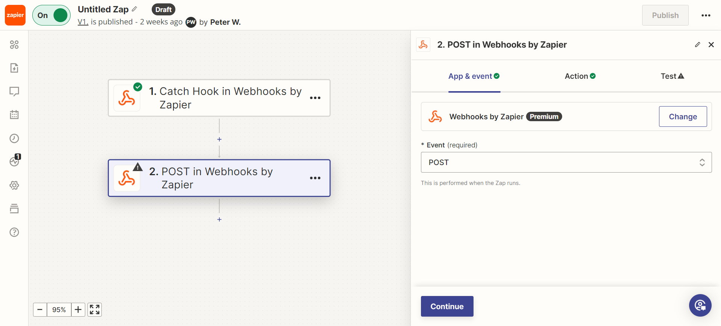Viewport: 721px width, 326px height.
Task: Zoom out the canvas with minus button
Action: coord(40,309)
